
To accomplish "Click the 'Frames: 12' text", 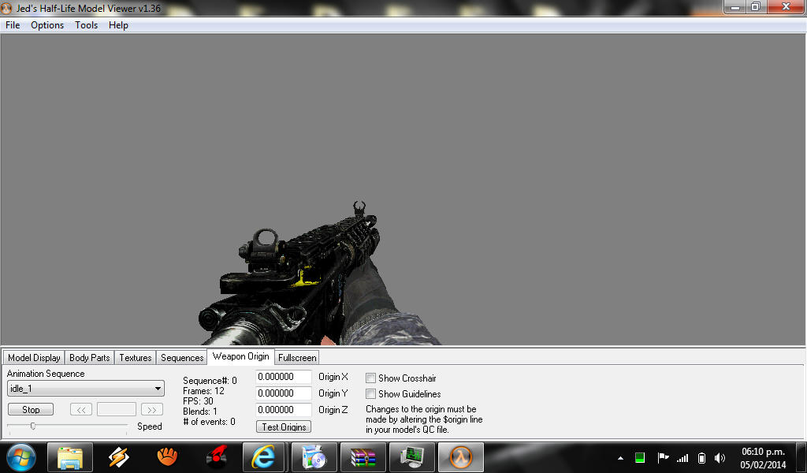I will coord(203,391).
